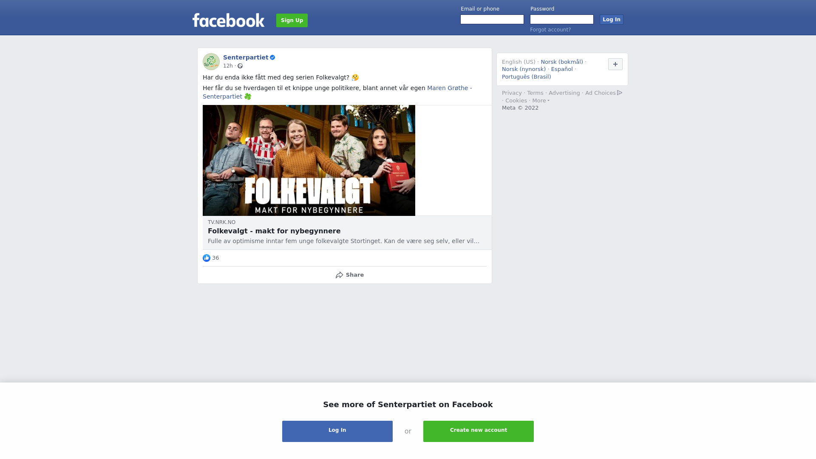Click the green Create new account button
816x459 pixels.
tap(479, 431)
